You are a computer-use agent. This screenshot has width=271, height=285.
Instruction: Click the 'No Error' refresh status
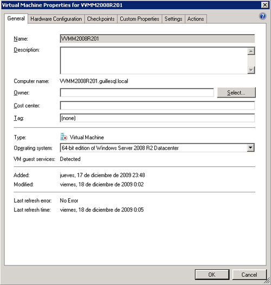pyautogui.click(x=69, y=200)
